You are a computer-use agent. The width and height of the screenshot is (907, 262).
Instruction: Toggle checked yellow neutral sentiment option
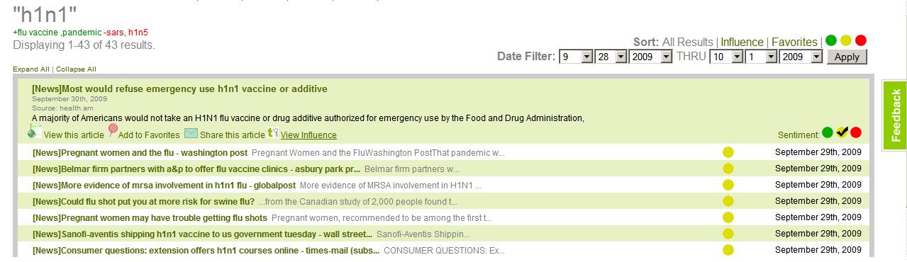click(842, 132)
